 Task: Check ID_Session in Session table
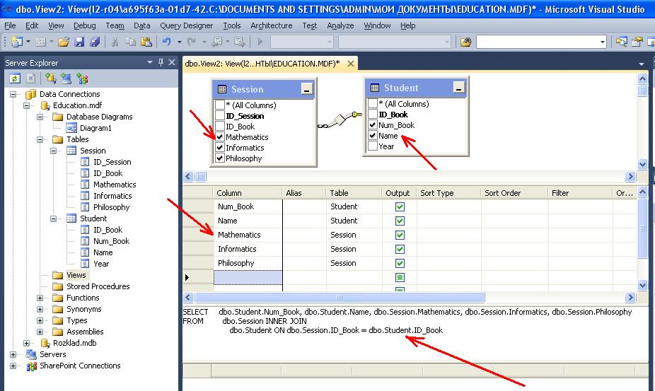(220, 115)
